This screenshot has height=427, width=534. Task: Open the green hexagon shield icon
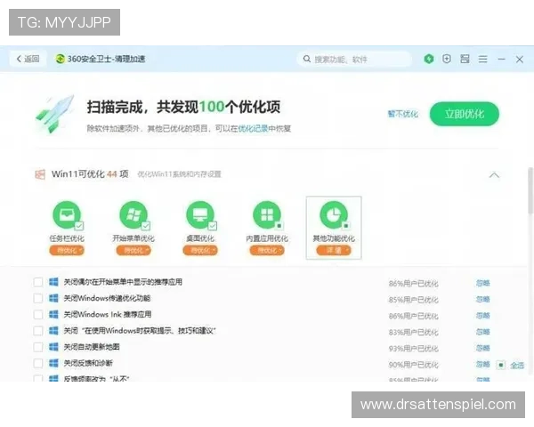pyautogui.click(x=429, y=59)
